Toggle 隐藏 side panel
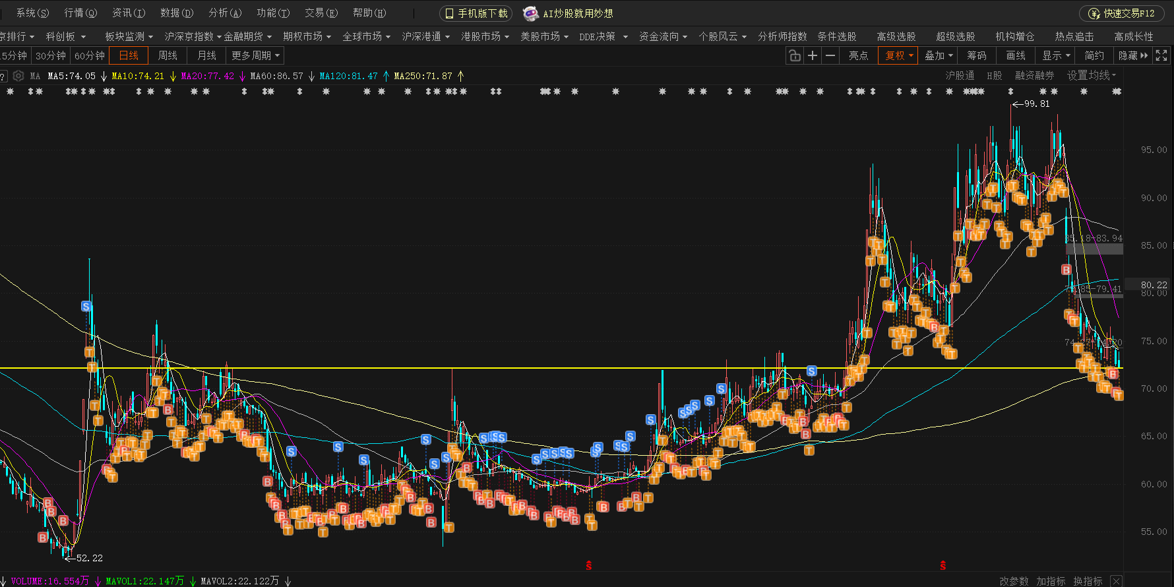The height and width of the screenshot is (587, 1174). click(1133, 56)
